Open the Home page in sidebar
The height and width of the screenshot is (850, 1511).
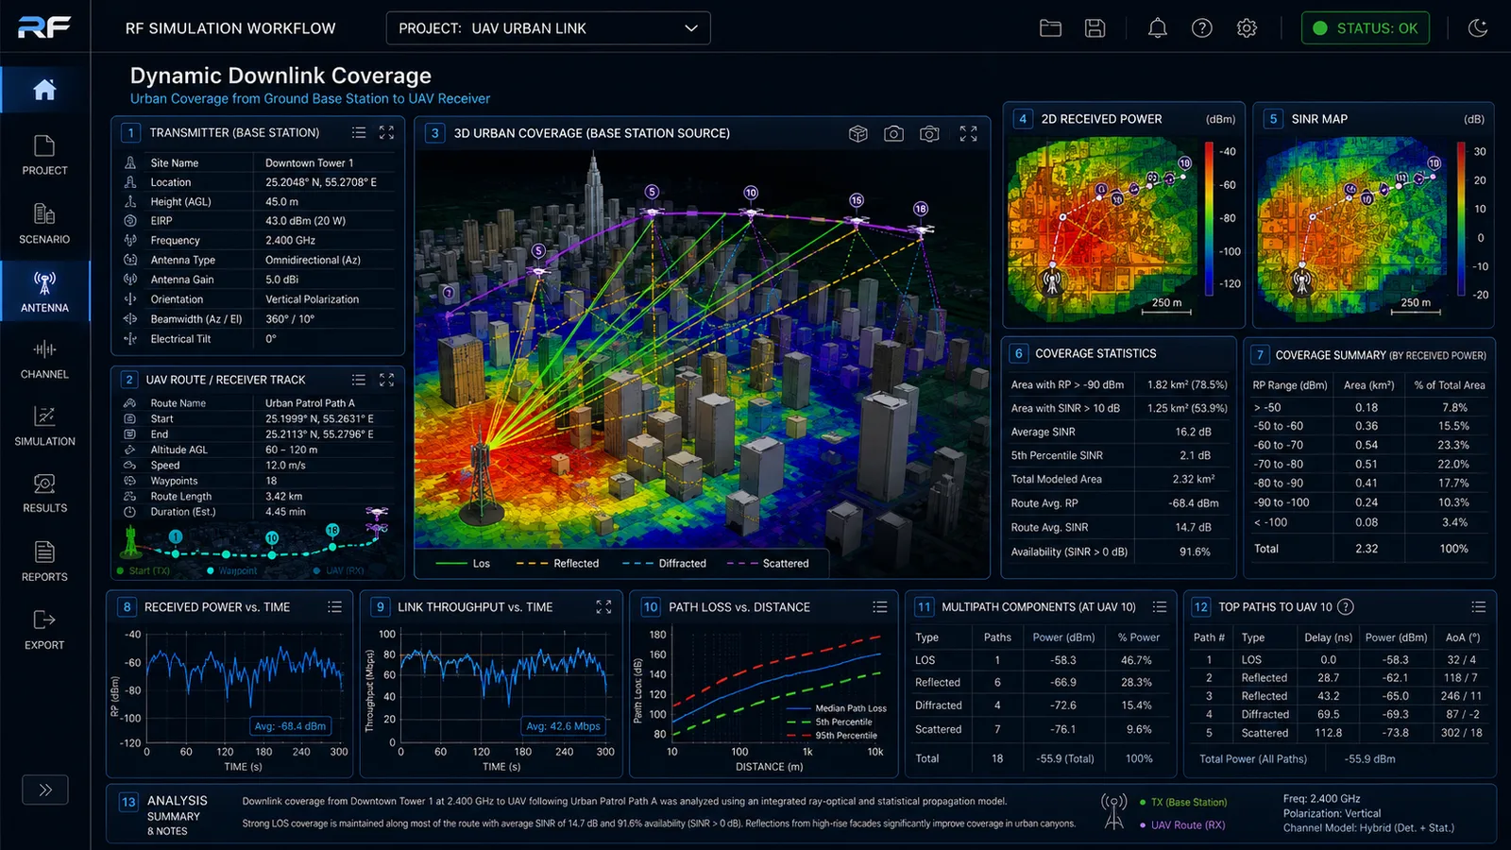[x=44, y=90]
